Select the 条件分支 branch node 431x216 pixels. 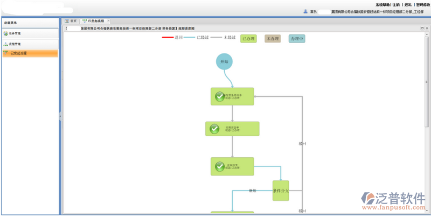281,191
